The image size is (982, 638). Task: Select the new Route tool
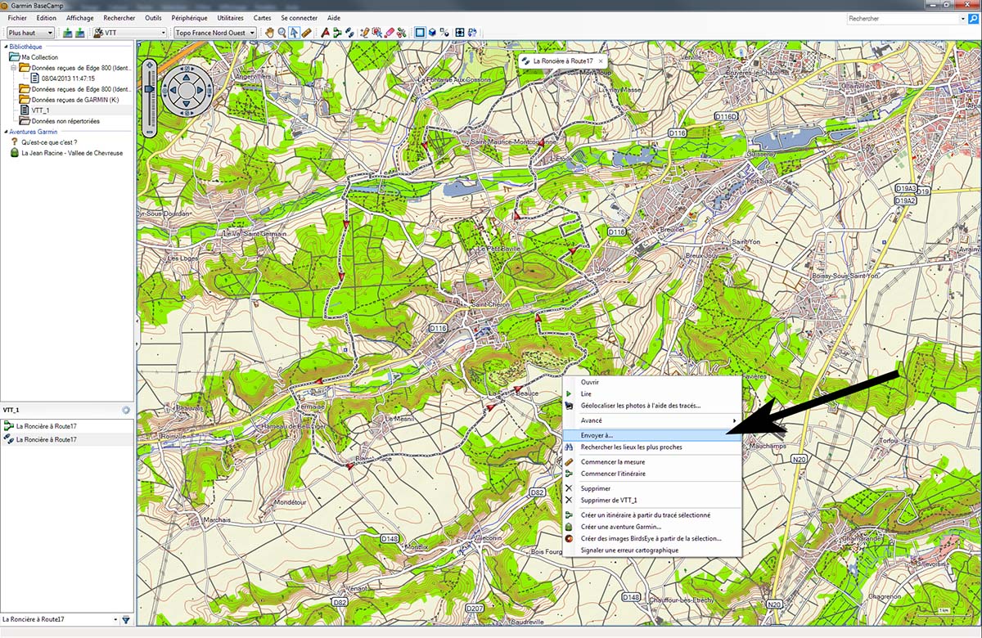[337, 33]
